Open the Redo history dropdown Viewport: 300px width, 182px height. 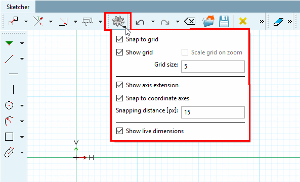(178, 22)
